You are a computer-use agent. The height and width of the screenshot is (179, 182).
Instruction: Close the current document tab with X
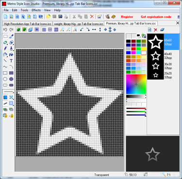(178, 23)
